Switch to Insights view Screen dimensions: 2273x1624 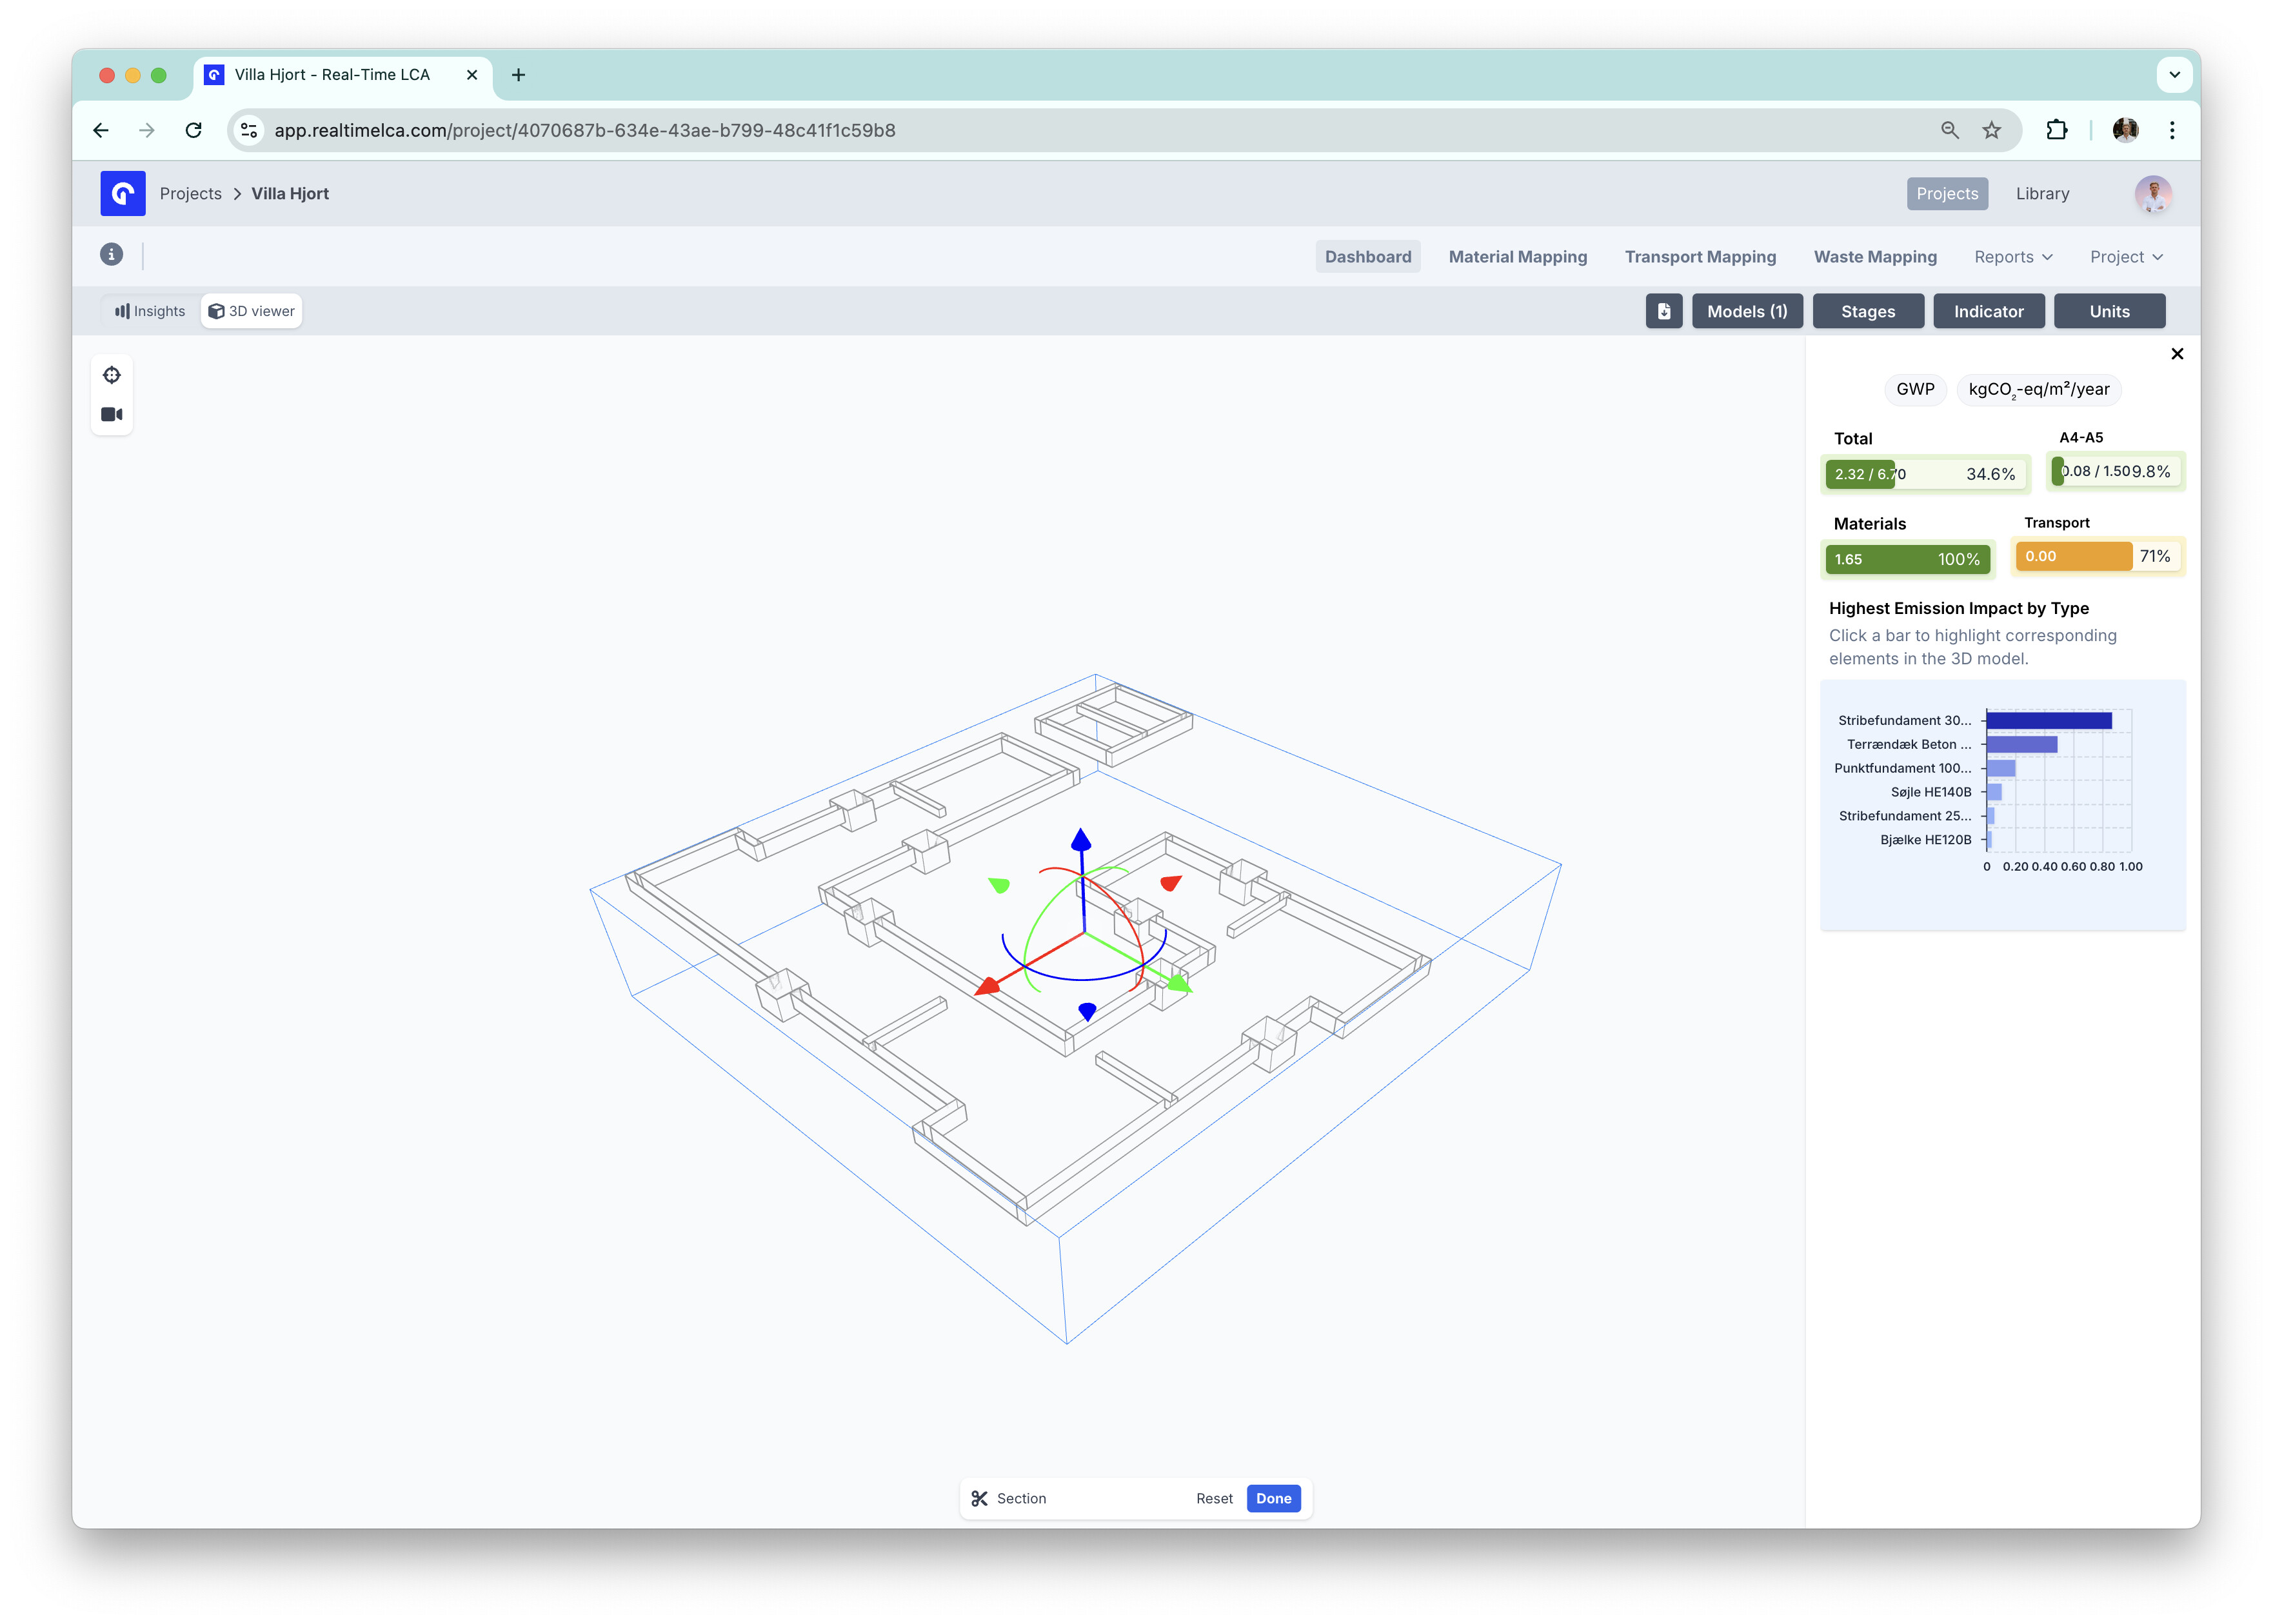click(x=150, y=311)
